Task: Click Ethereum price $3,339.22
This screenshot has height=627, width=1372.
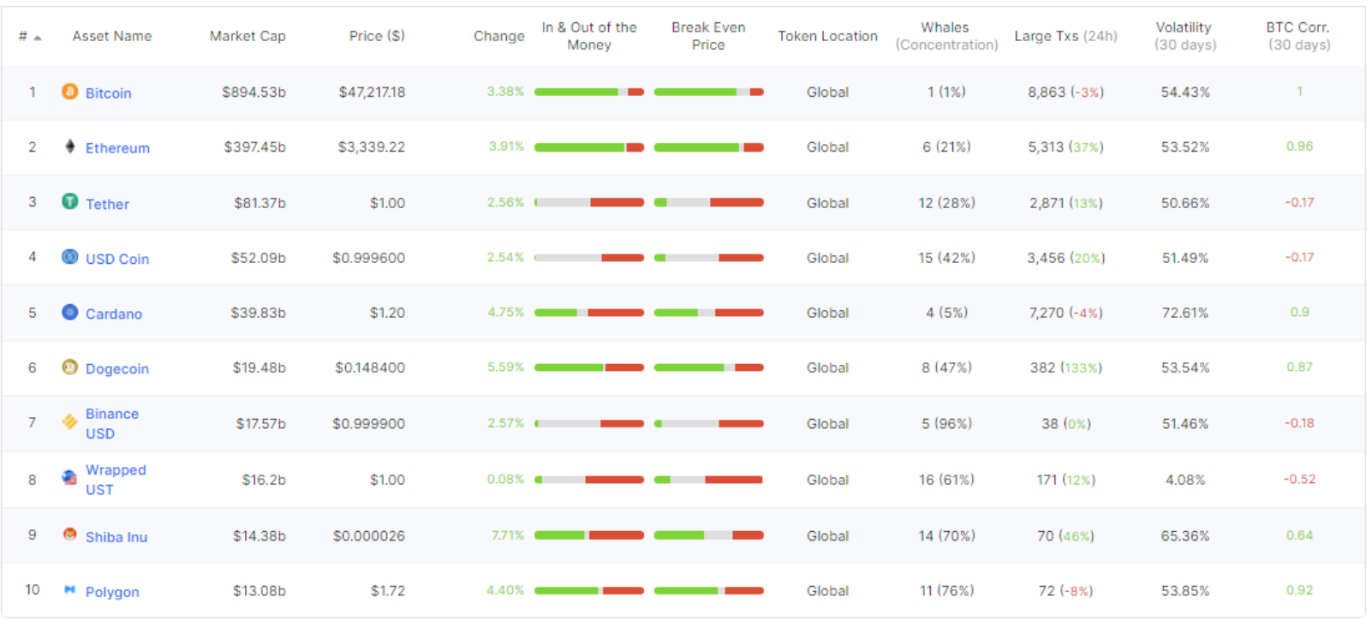Action: [372, 146]
